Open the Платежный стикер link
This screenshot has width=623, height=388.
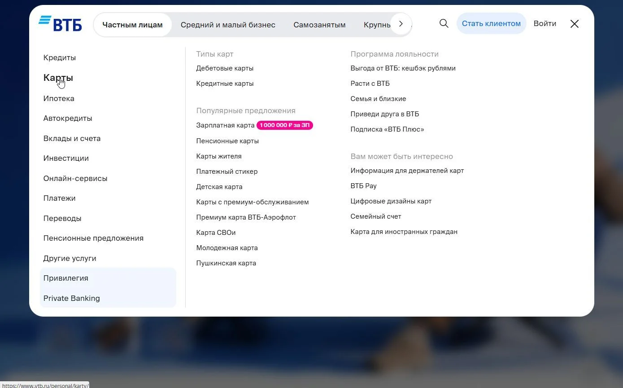click(227, 172)
